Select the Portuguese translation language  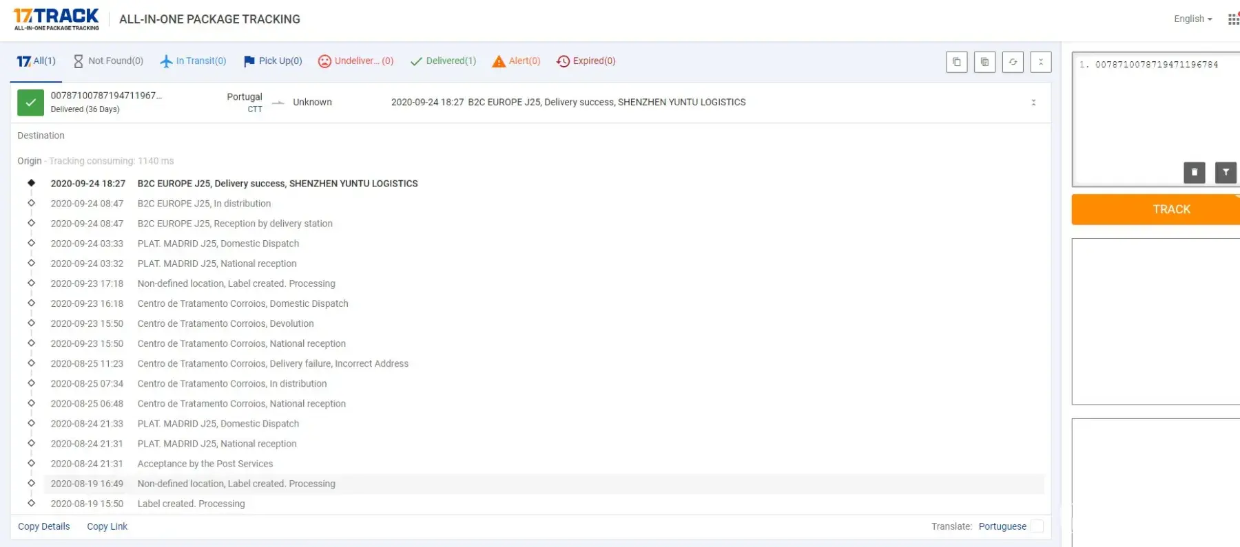(1002, 526)
